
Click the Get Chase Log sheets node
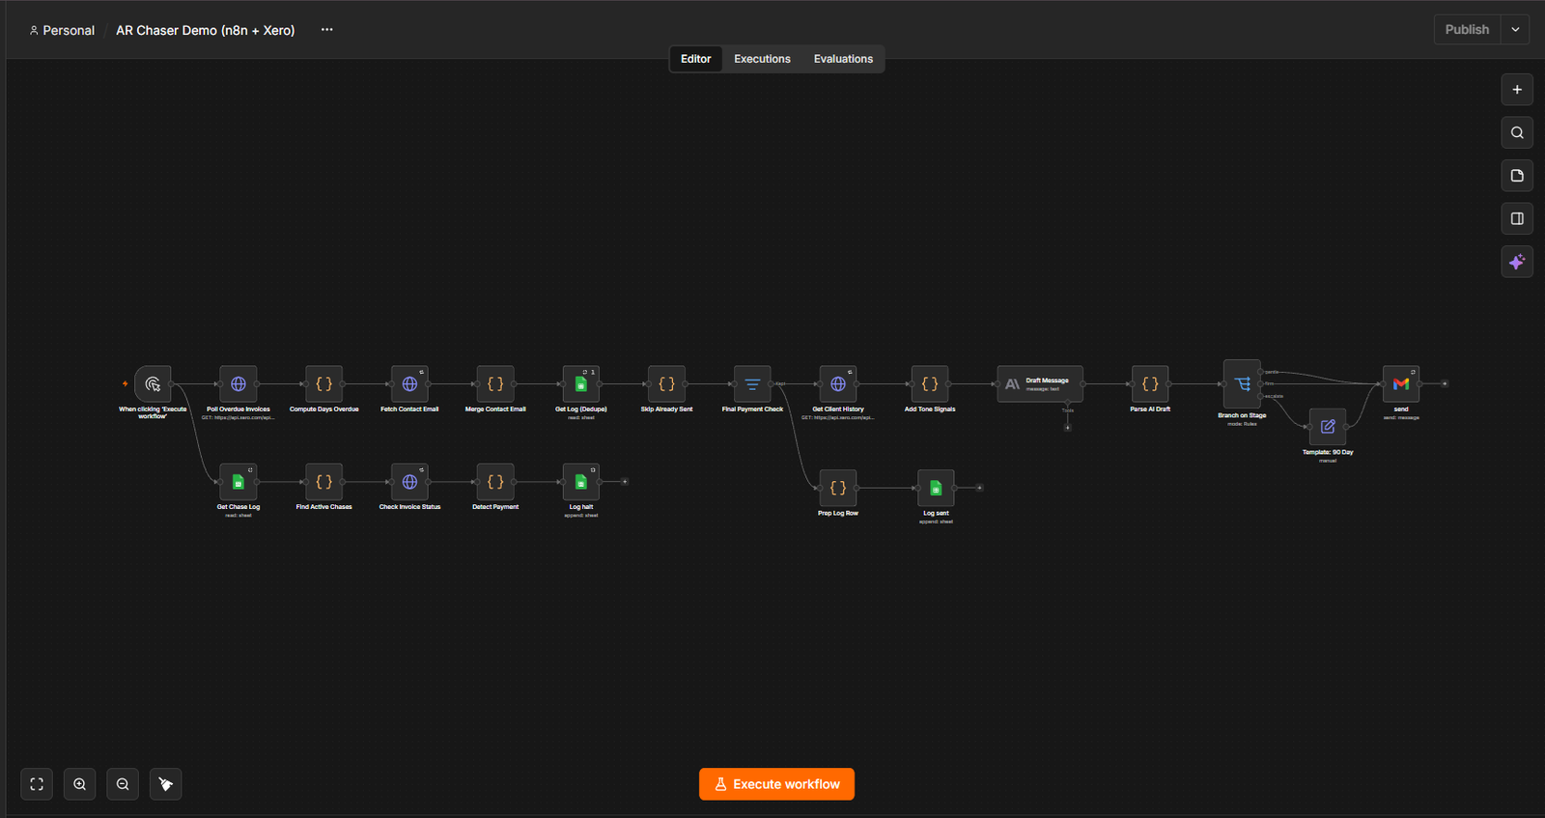(239, 482)
